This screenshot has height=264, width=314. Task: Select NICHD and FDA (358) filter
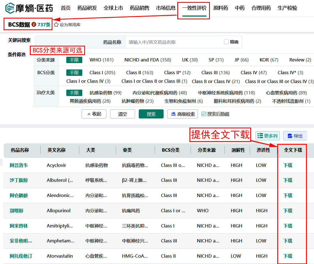click(x=147, y=60)
